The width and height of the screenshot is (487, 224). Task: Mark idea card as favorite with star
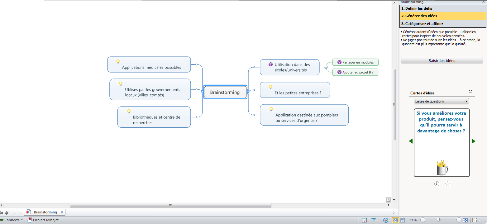[448, 184]
